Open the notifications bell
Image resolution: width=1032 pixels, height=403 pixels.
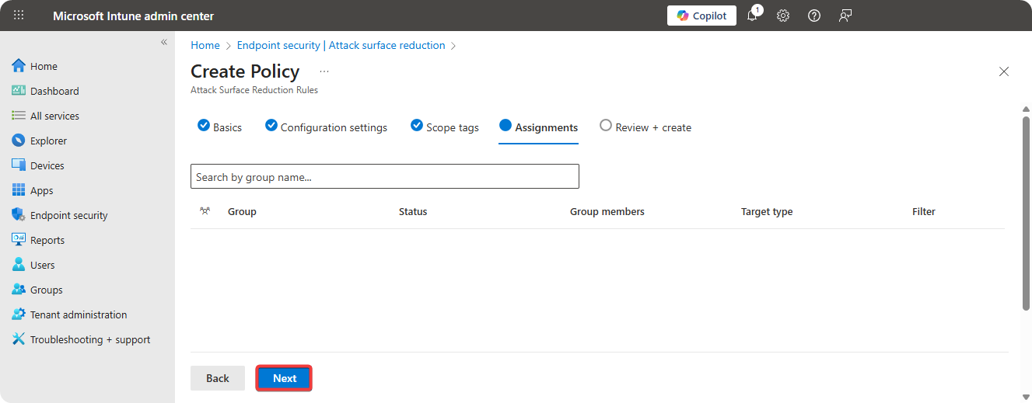coord(752,16)
